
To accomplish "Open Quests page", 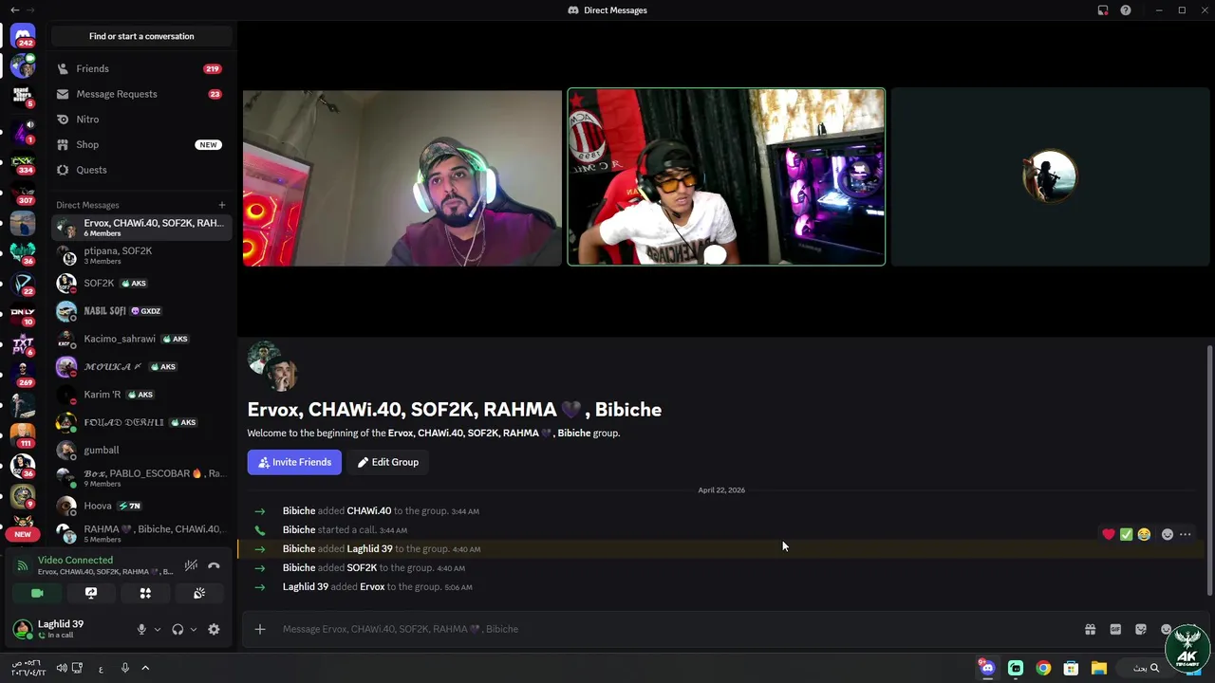I will pos(141,170).
